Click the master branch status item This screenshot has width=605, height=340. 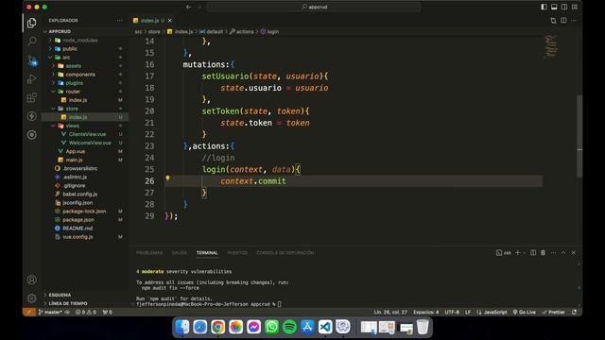click(x=50, y=313)
